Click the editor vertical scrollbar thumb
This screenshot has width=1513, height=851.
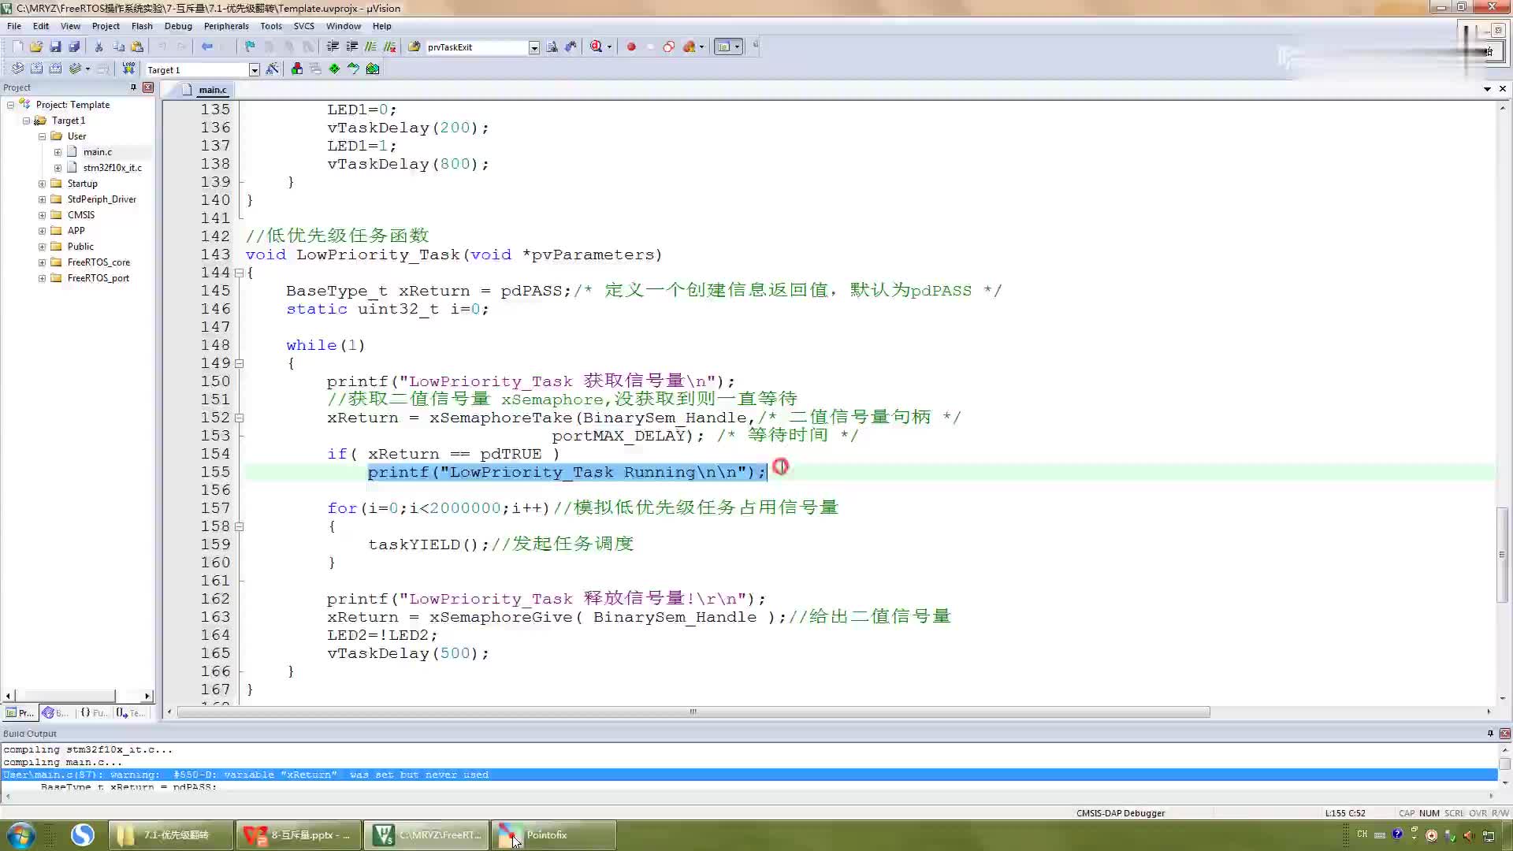[1502, 556]
